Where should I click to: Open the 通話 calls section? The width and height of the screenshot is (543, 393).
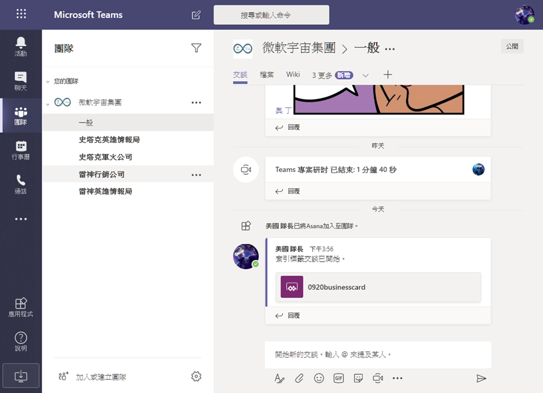21,182
